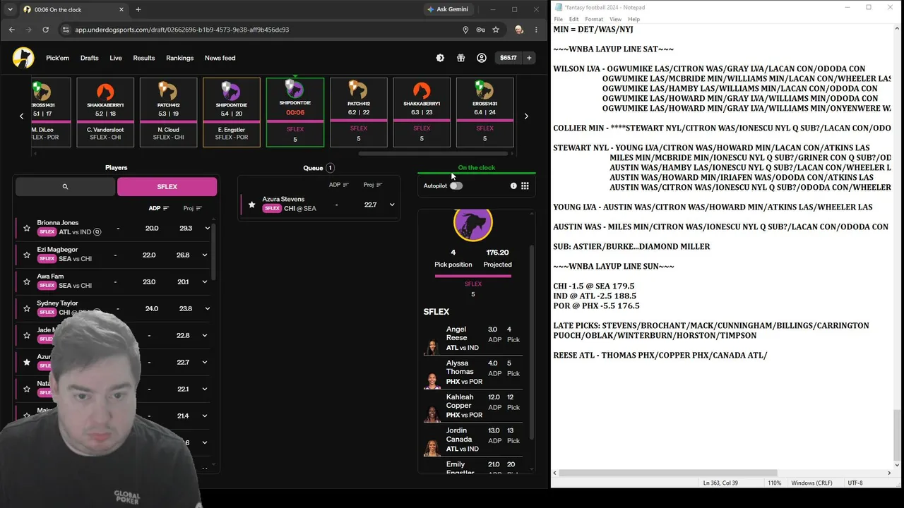Toggle the SFLEX position filter

pos(167,187)
